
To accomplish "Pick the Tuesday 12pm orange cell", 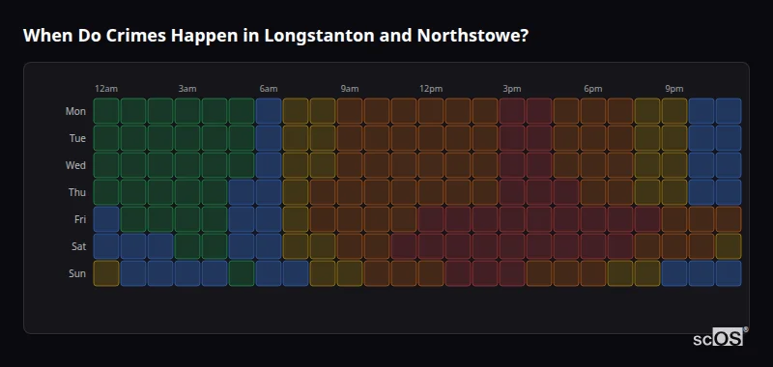I will (x=431, y=138).
